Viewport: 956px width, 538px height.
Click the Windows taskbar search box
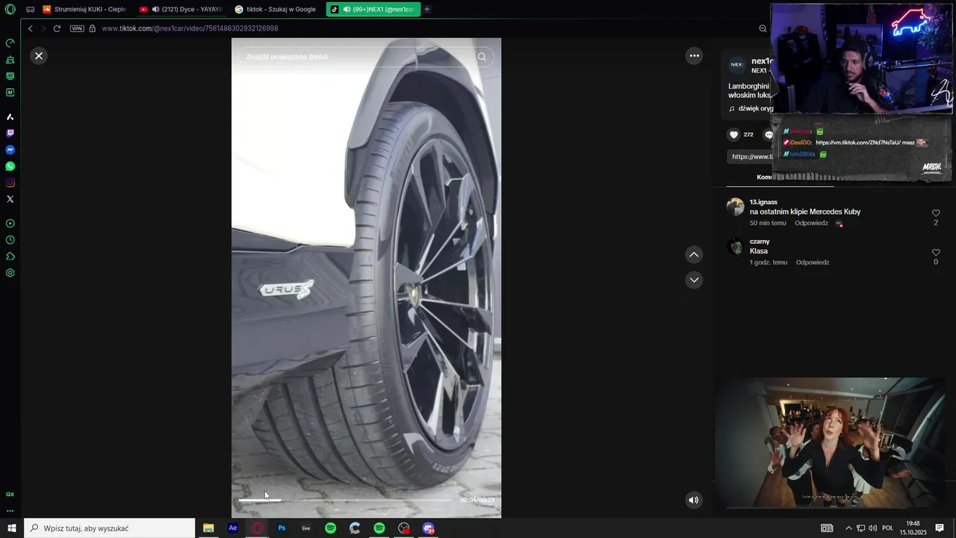[x=110, y=528]
